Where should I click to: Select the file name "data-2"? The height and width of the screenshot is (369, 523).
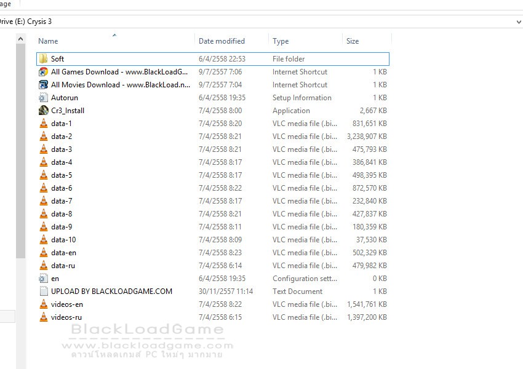click(62, 137)
